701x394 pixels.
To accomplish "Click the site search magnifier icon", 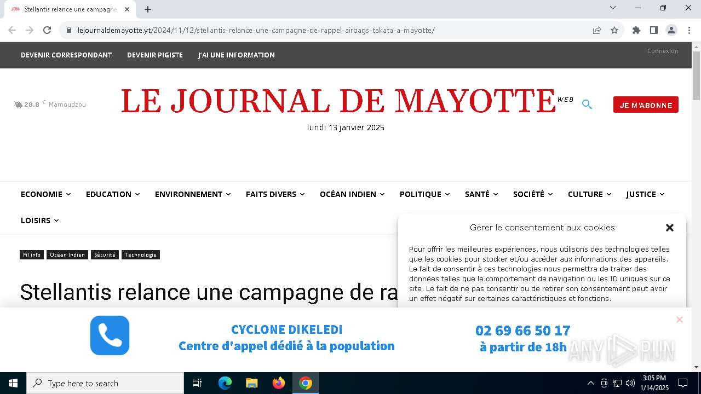I will [587, 104].
